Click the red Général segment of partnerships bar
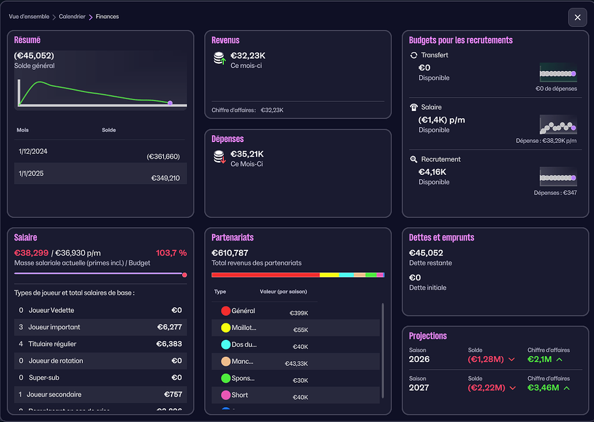This screenshot has height=422, width=594. pos(266,275)
